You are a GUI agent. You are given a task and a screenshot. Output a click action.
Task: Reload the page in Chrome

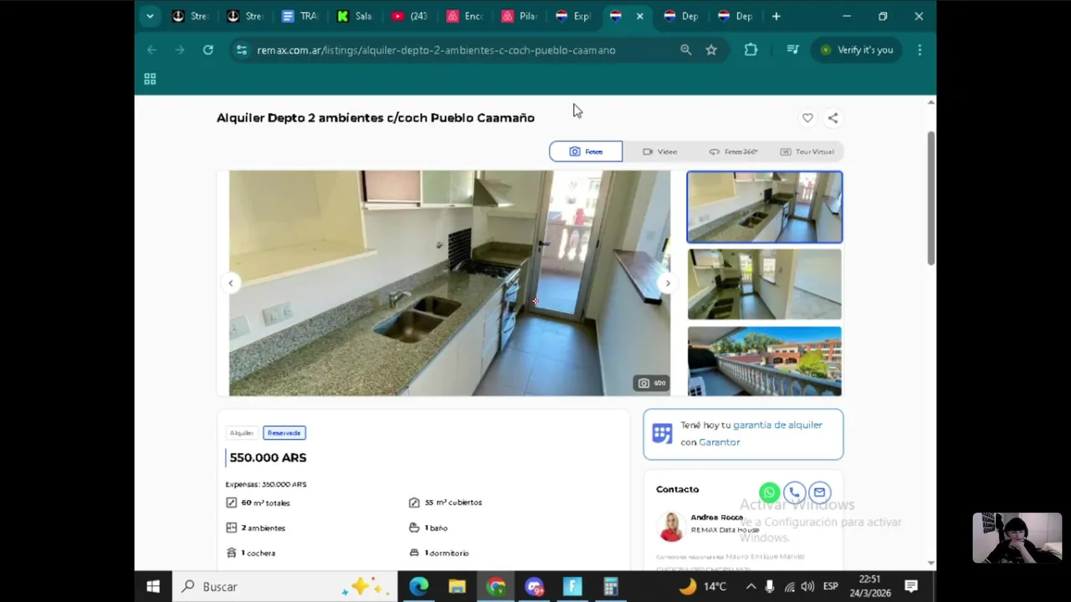[x=208, y=50]
